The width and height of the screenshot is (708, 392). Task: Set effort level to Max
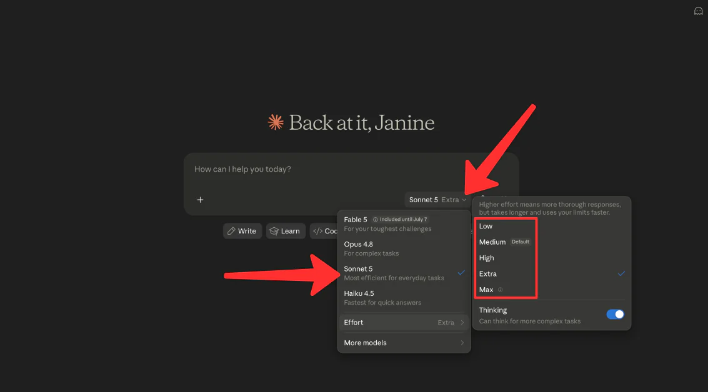551,290
